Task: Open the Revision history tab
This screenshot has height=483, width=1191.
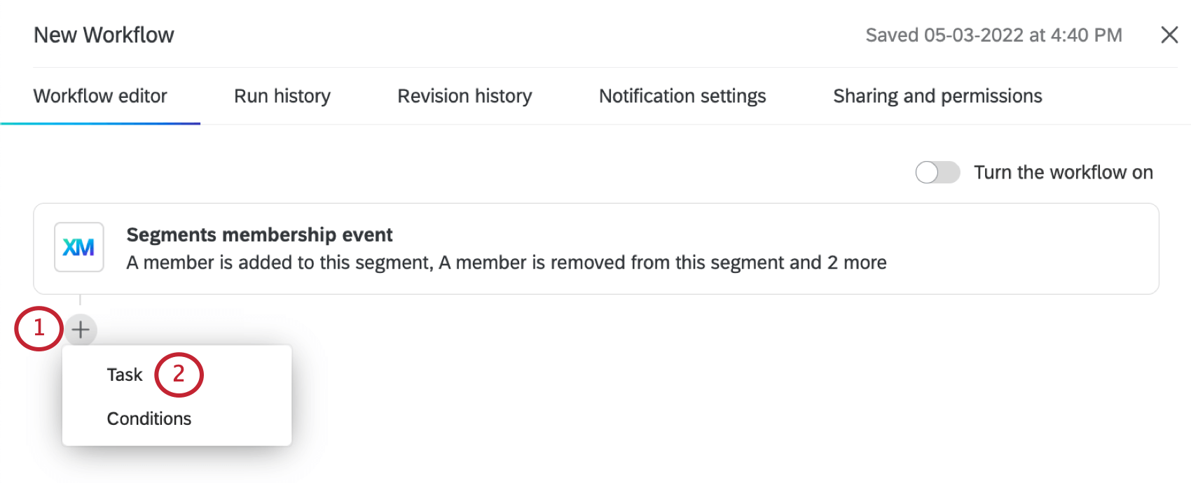Action: point(464,96)
